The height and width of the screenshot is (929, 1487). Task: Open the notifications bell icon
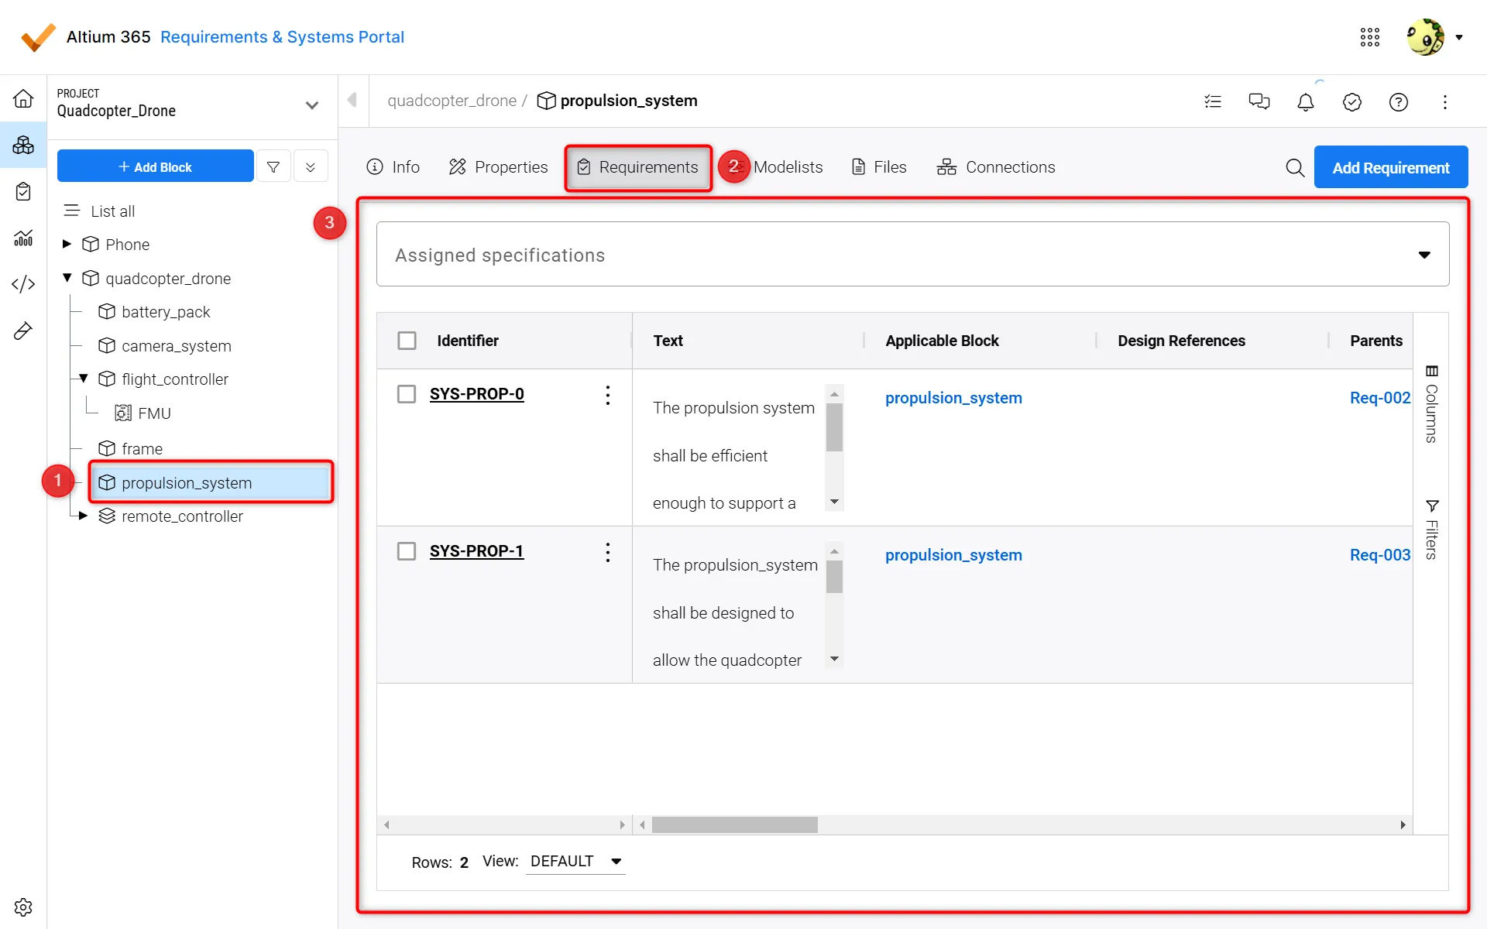1305,102
